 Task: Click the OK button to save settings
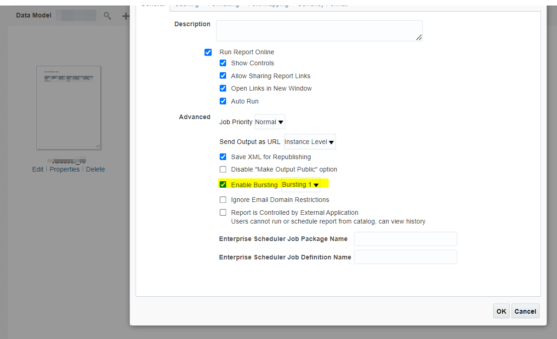tap(501, 311)
